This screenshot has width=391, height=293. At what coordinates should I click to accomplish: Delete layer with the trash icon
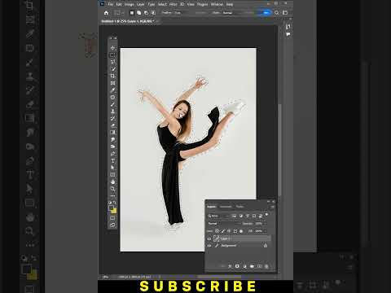266,266
